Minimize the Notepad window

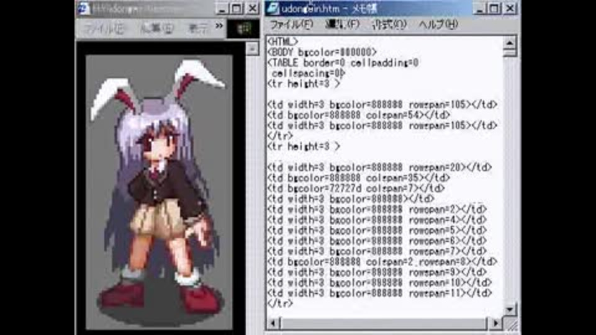click(x=480, y=8)
